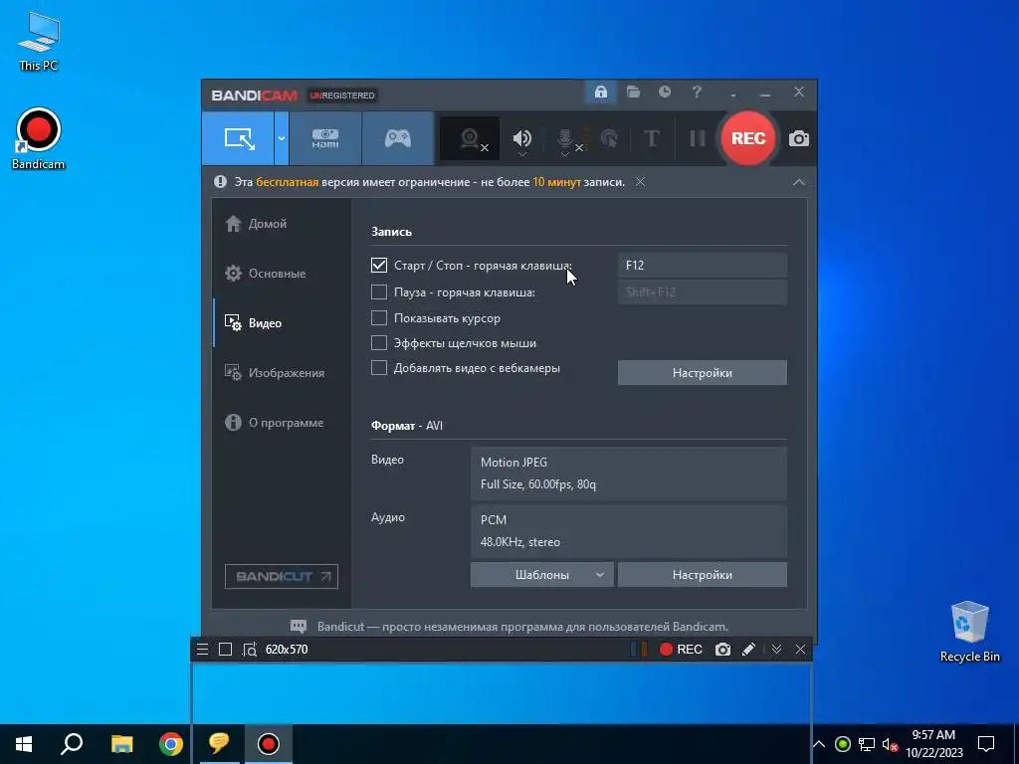Enable Показывать курсор checkbox

tap(379, 318)
